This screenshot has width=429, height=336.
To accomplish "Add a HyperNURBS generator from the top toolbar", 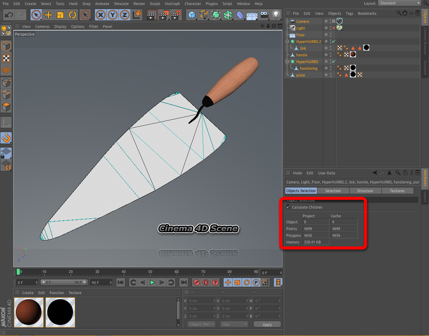I will (216, 15).
